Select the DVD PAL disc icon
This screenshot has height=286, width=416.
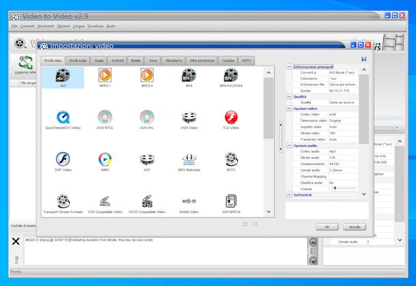click(x=147, y=119)
